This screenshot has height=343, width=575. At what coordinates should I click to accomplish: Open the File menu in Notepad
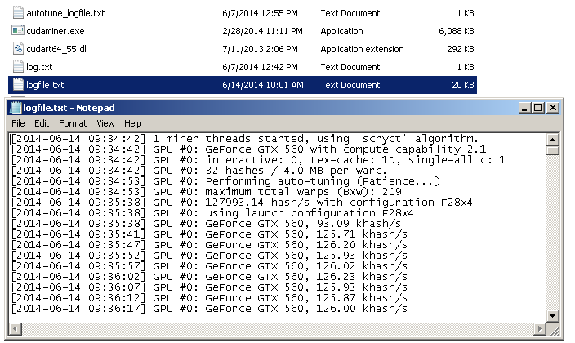18,123
